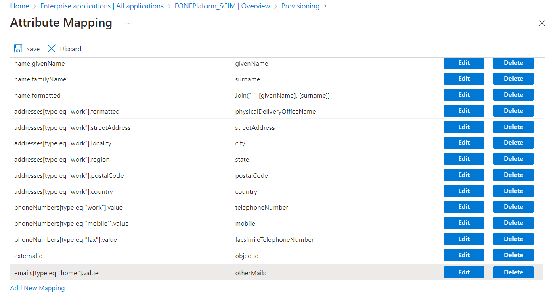Delete the facsimileTelephoneNumber mapping

click(513, 239)
